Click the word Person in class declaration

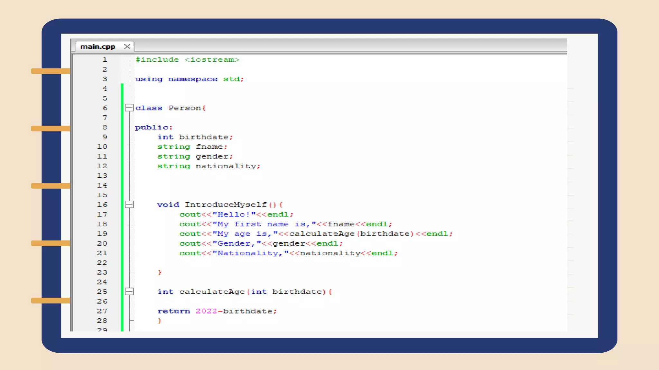click(x=184, y=108)
